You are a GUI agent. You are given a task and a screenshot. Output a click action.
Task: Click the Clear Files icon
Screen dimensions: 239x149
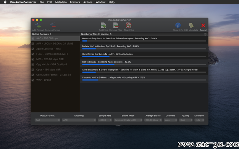pos(129,25)
